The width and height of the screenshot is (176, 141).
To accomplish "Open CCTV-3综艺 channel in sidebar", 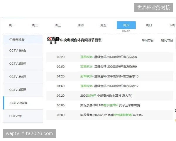I will (23, 77).
